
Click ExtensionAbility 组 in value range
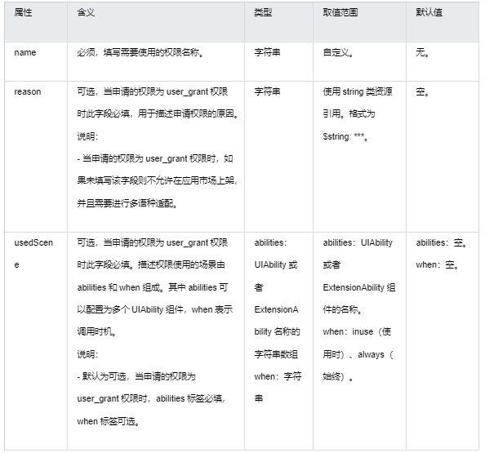[359, 287]
